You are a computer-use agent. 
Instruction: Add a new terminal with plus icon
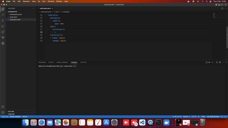212,62
